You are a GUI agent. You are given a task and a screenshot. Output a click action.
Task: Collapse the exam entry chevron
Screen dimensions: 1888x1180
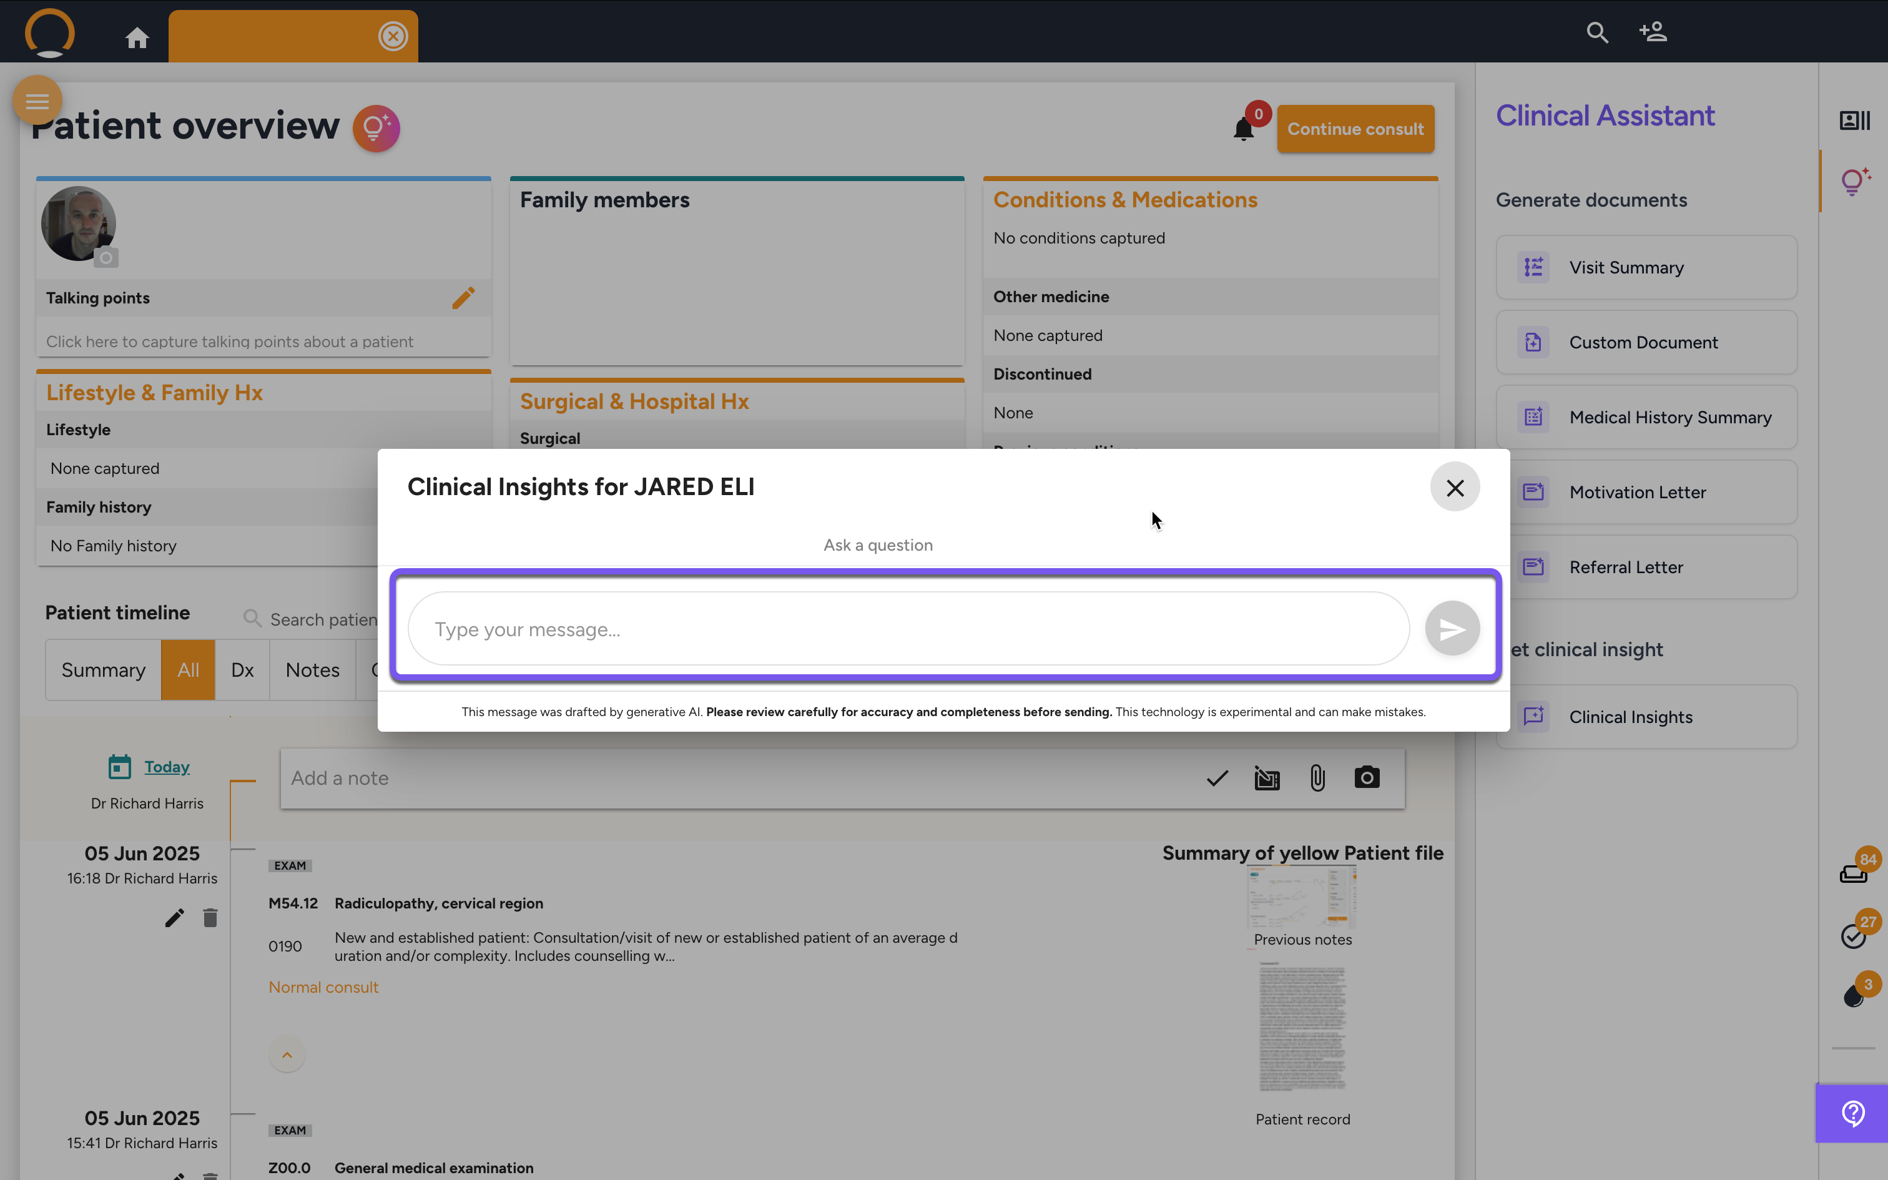coord(287,1055)
